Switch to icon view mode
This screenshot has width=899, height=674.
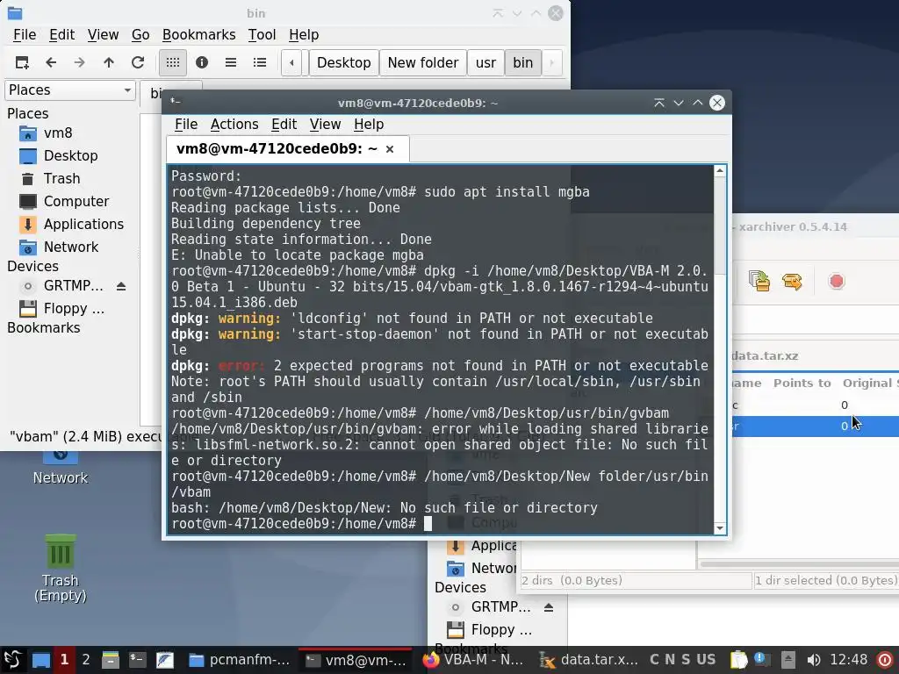point(173,62)
